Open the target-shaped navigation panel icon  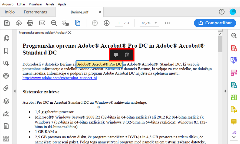(6, 76)
